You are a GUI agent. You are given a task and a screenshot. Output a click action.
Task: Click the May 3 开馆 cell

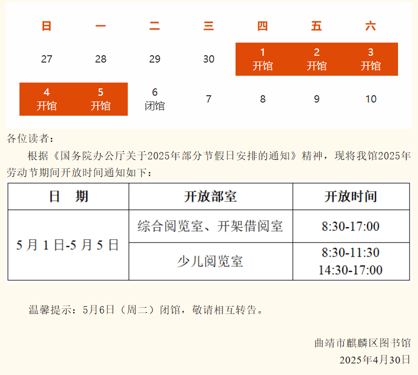pos(371,59)
